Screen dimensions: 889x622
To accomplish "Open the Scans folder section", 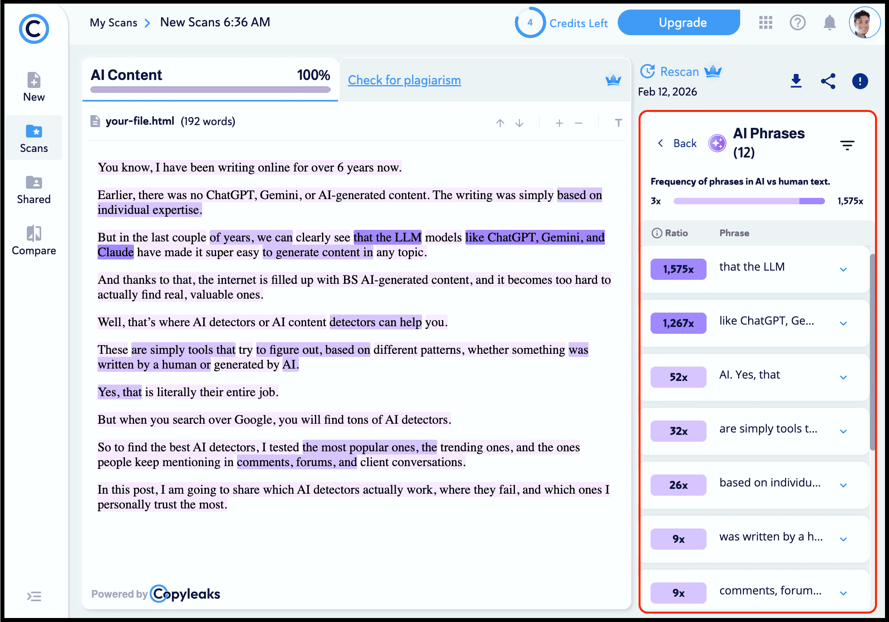I will (x=34, y=138).
